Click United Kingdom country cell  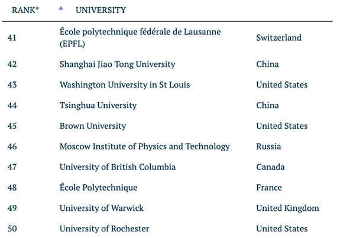click(x=287, y=208)
